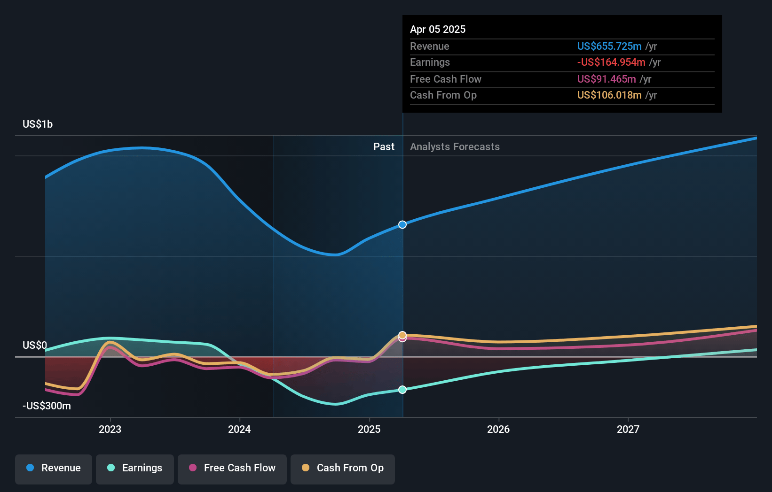Screen dimensions: 772x492
Task: Toggle the Cash From Op legend button
Action: [343, 469]
